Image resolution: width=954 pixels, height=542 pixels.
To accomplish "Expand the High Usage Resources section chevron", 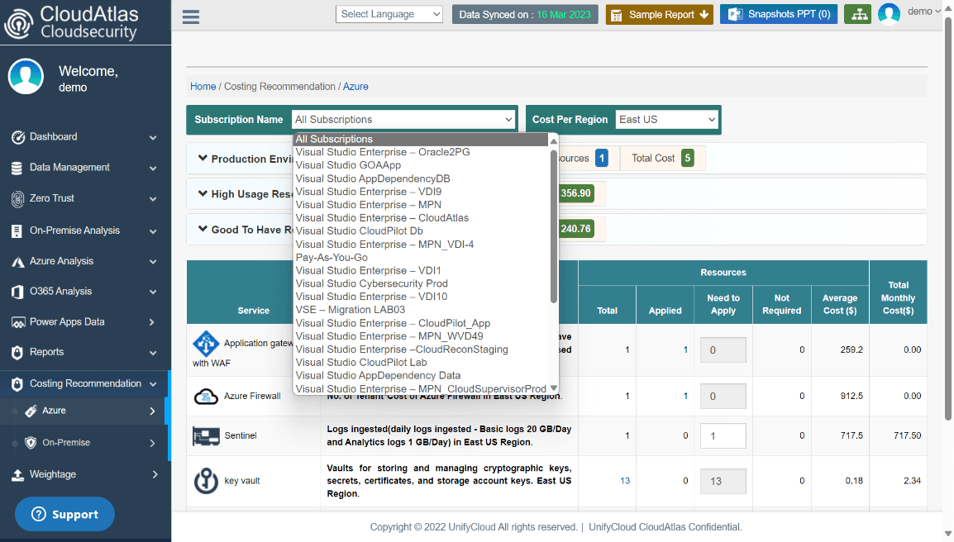I will click(203, 193).
